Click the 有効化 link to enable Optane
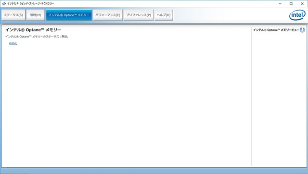The image size is (308, 174). coord(13,43)
